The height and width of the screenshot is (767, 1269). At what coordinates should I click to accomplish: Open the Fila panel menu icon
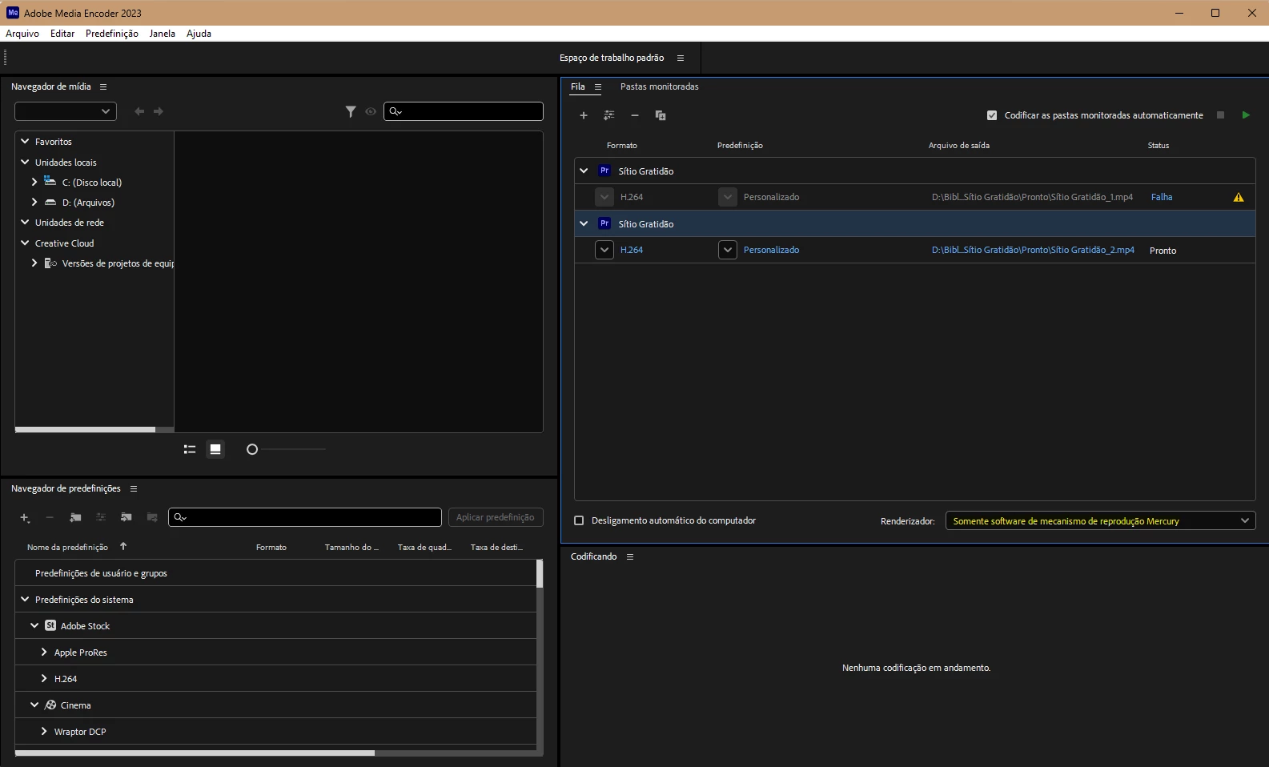point(598,86)
